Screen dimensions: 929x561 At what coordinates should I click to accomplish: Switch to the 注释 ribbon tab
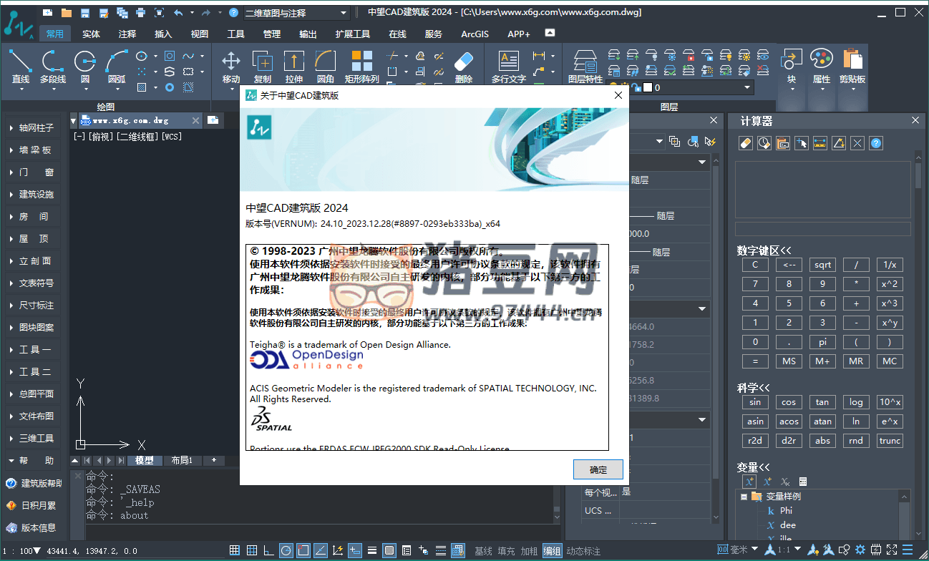(127, 34)
